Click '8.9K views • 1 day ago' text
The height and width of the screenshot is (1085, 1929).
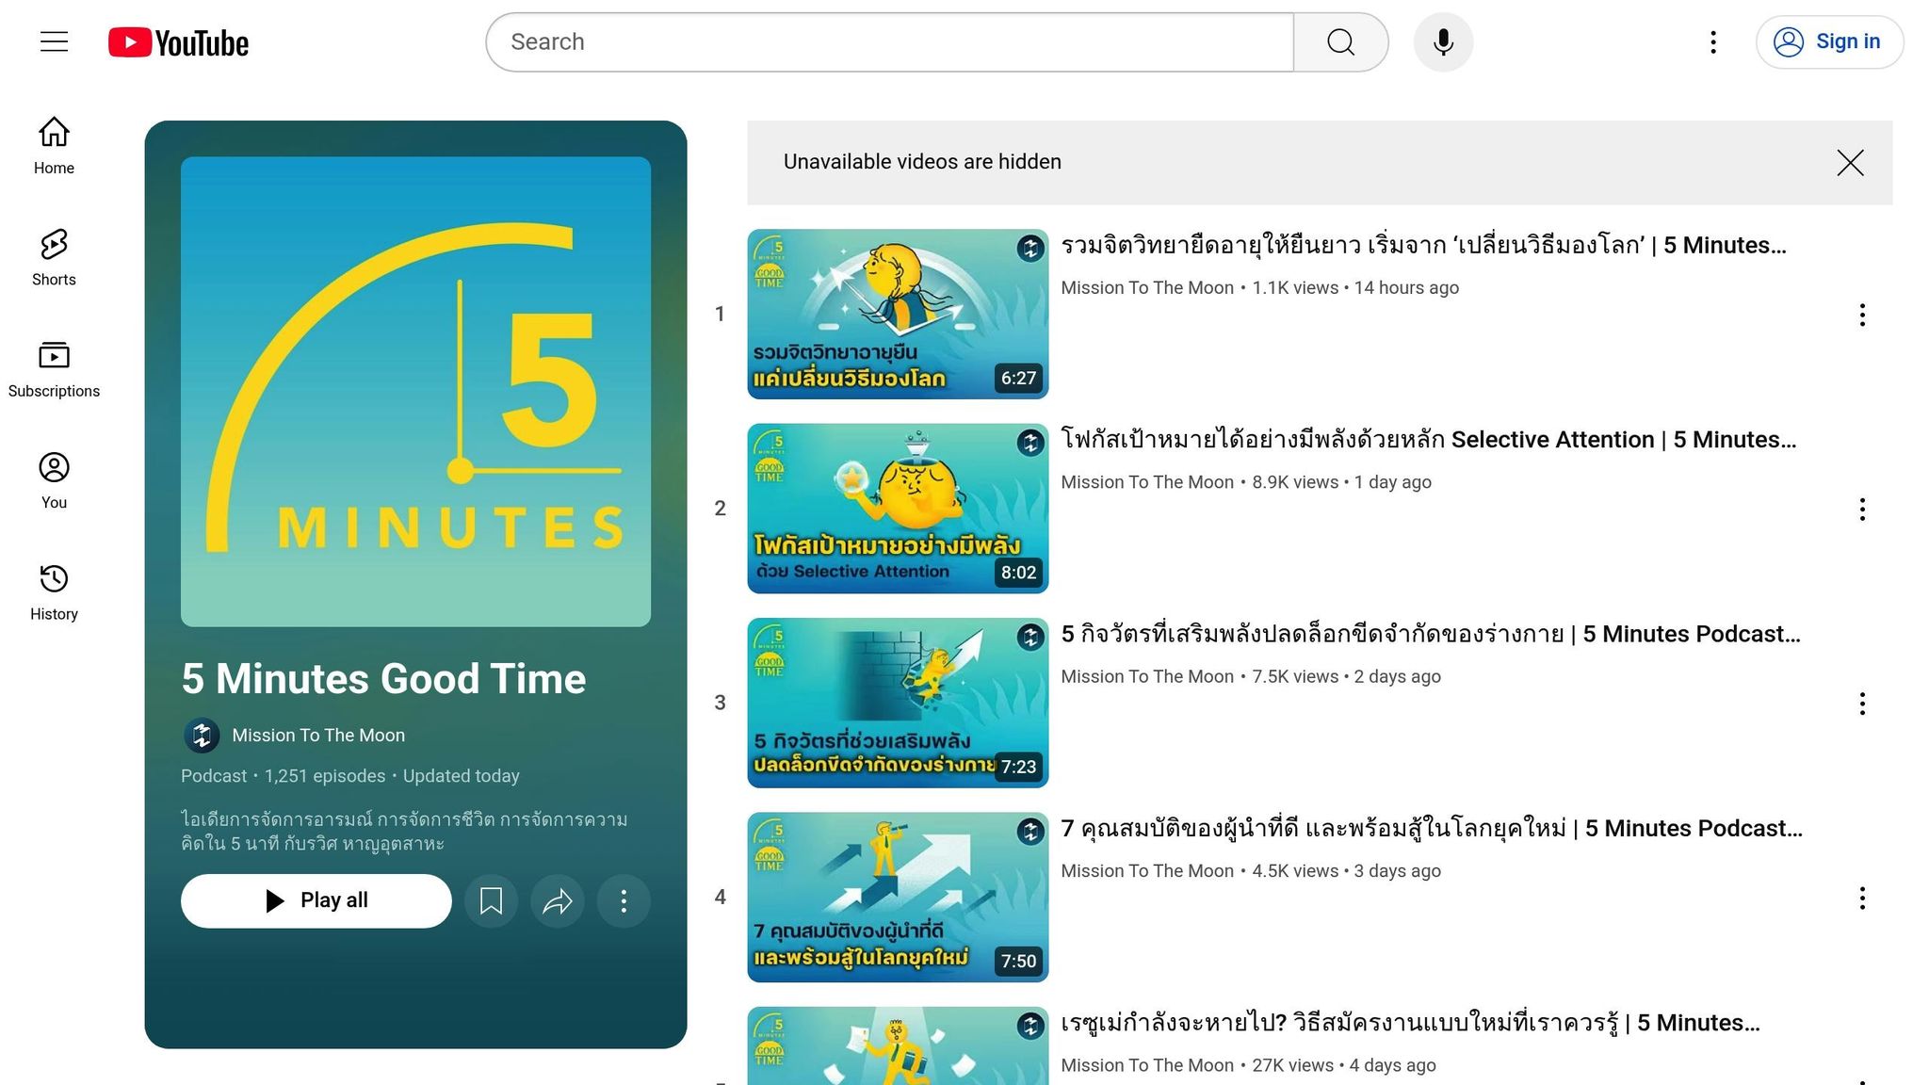click(1341, 482)
